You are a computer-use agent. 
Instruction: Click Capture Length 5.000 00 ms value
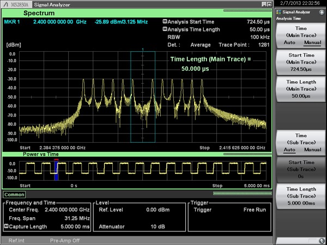pyautogui.click(x=75, y=226)
